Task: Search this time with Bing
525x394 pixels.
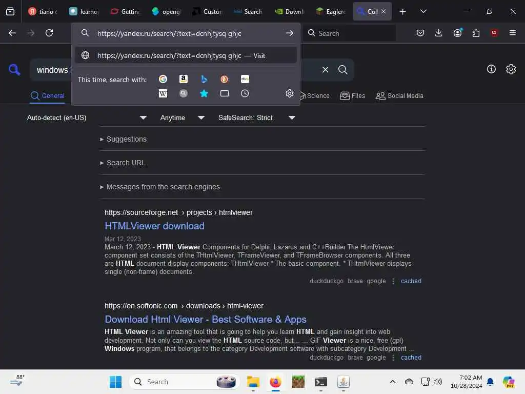Action: (204, 79)
